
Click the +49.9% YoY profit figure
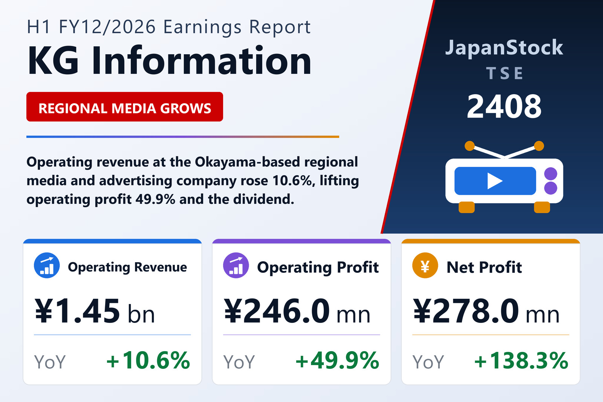tap(337, 361)
